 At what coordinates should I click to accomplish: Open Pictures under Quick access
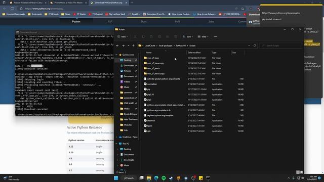(x=127, y=71)
